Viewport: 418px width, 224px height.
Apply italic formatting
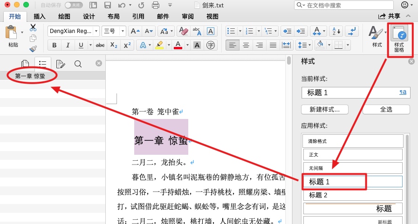[68, 45]
